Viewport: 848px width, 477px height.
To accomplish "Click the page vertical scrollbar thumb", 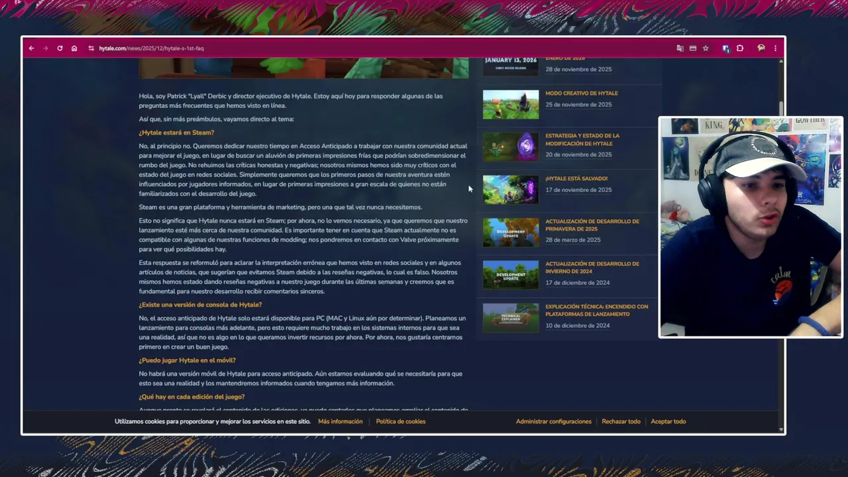I will [782, 108].
